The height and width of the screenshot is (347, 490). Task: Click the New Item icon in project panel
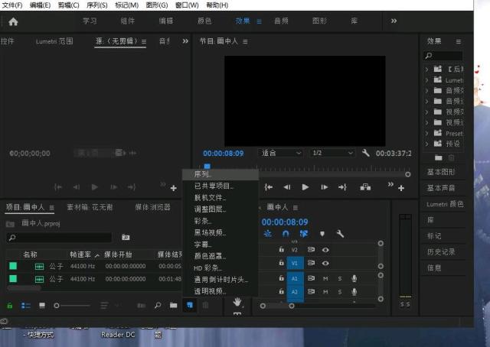(x=190, y=305)
